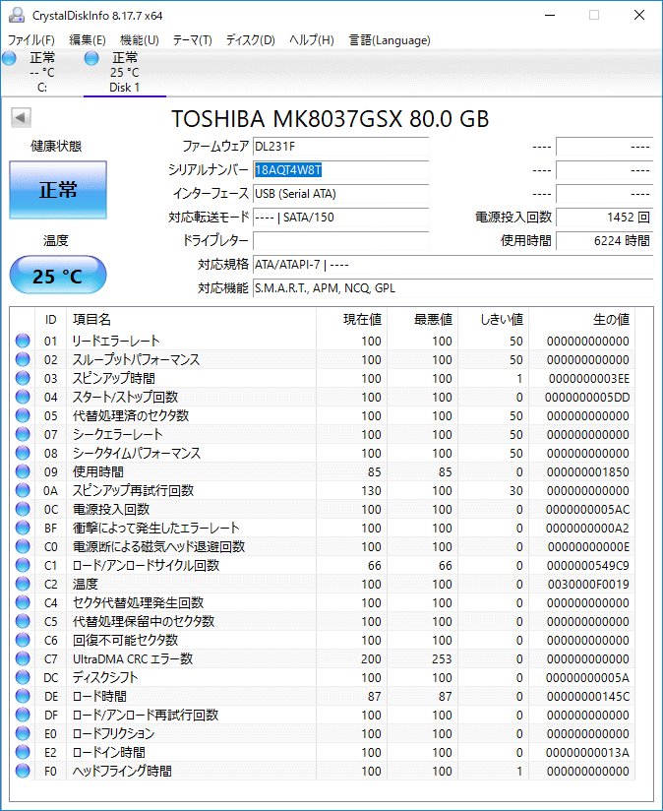The height and width of the screenshot is (811, 663).
Task: Click worst value 253 in UltraDMA CRC row
Action: pos(442,659)
